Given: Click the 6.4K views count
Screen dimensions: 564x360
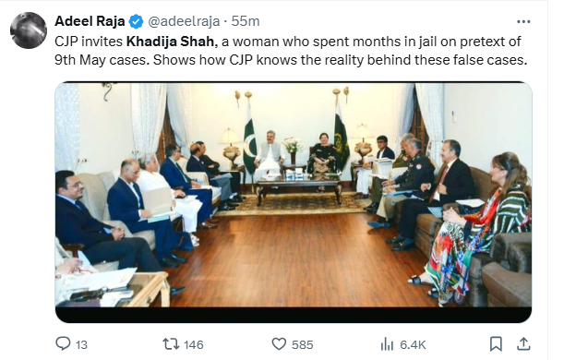Looking at the screenshot, I should click(x=413, y=345).
